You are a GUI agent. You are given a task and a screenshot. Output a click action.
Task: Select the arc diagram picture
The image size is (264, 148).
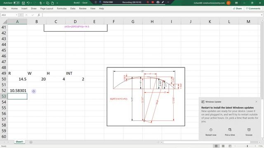[x=146, y=97]
